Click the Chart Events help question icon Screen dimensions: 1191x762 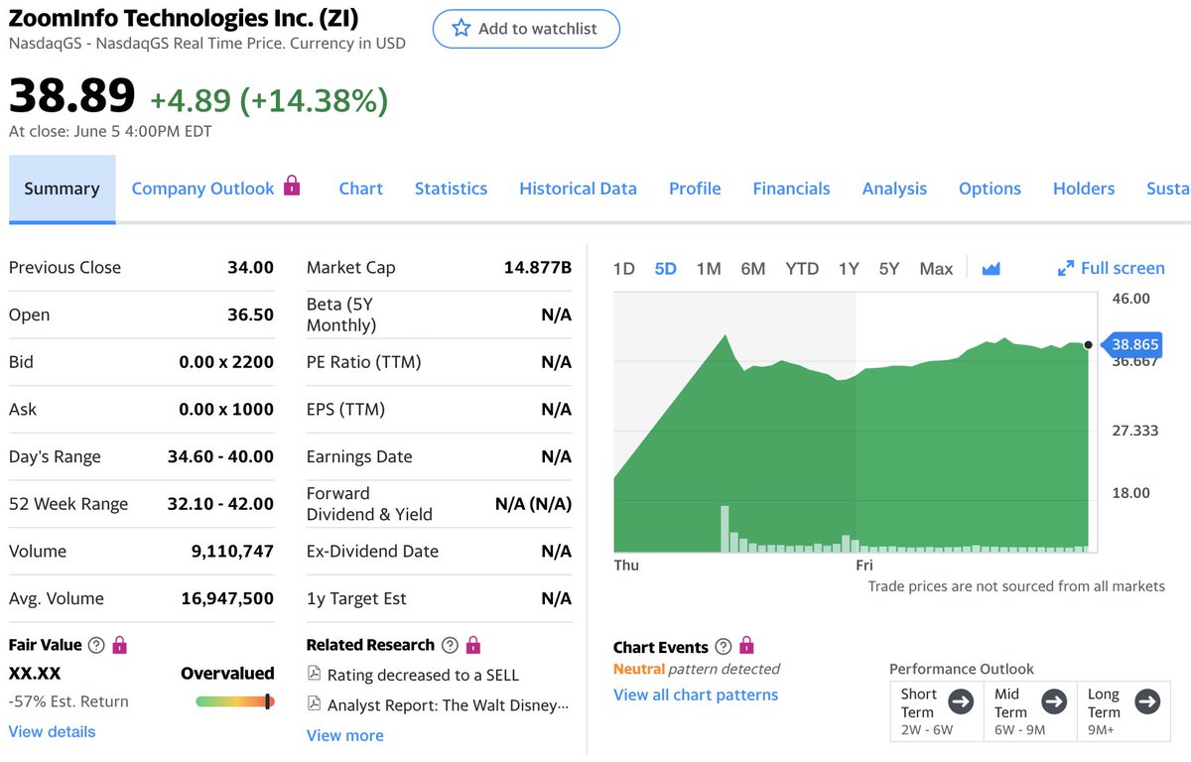(724, 647)
